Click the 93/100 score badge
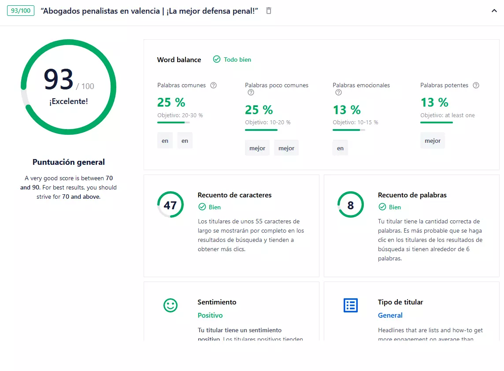Image resolution: width=504 pixels, height=371 pixels. 21,11
